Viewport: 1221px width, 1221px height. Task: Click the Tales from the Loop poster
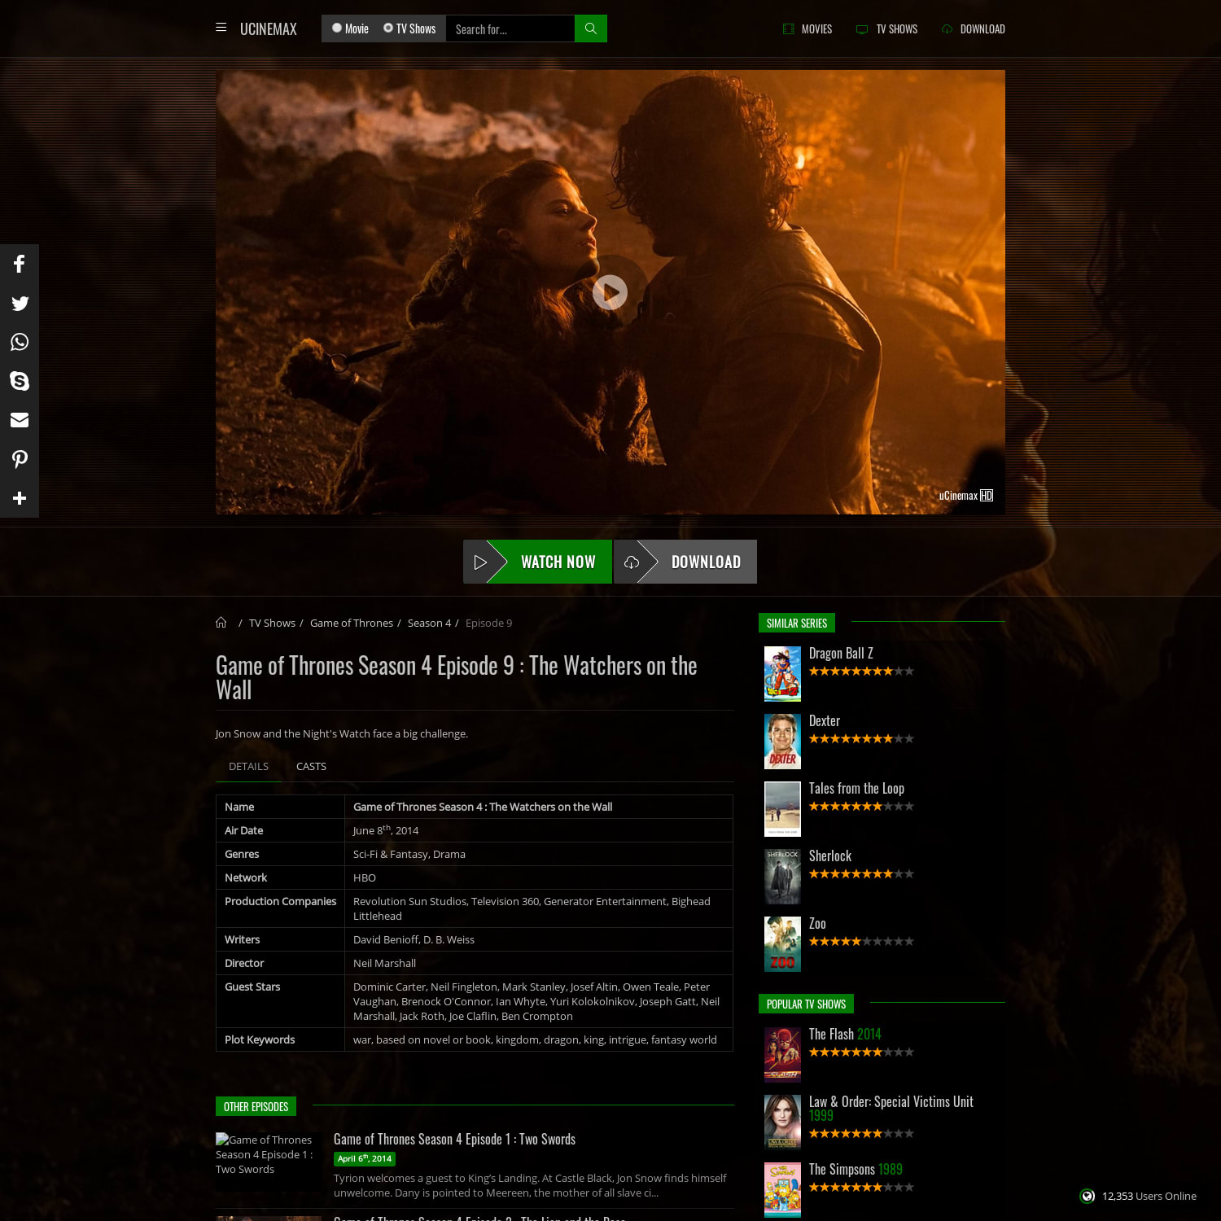pos(782,809)
